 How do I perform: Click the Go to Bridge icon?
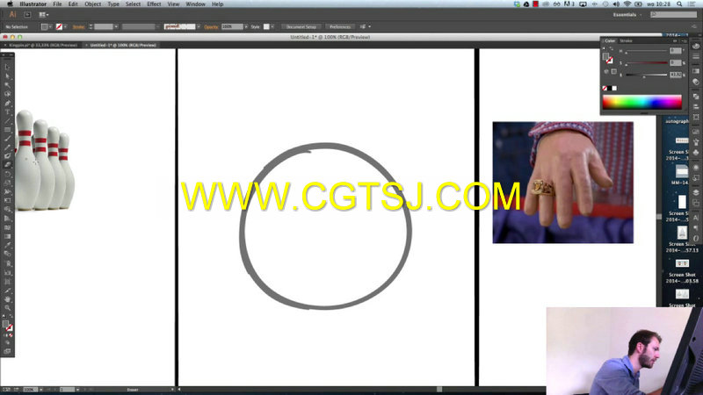pyautogui.click(x=27, y=15)
